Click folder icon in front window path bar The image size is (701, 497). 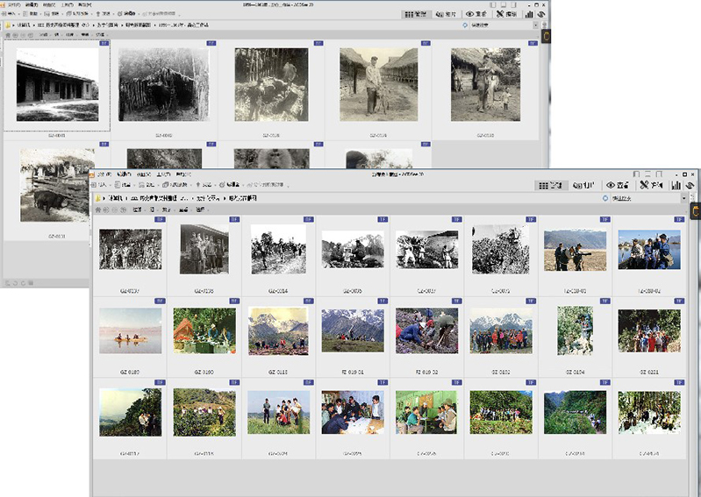coord(98,199)
